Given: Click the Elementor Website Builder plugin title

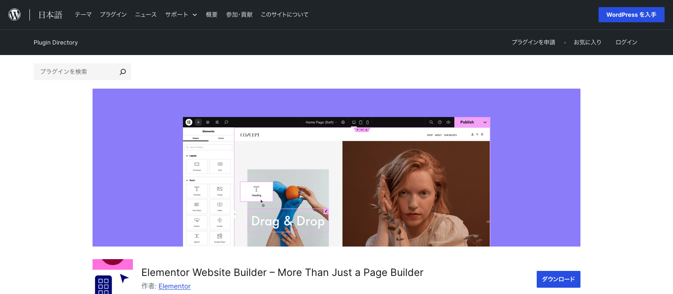Looking at the screenshot, I should 282,273.
